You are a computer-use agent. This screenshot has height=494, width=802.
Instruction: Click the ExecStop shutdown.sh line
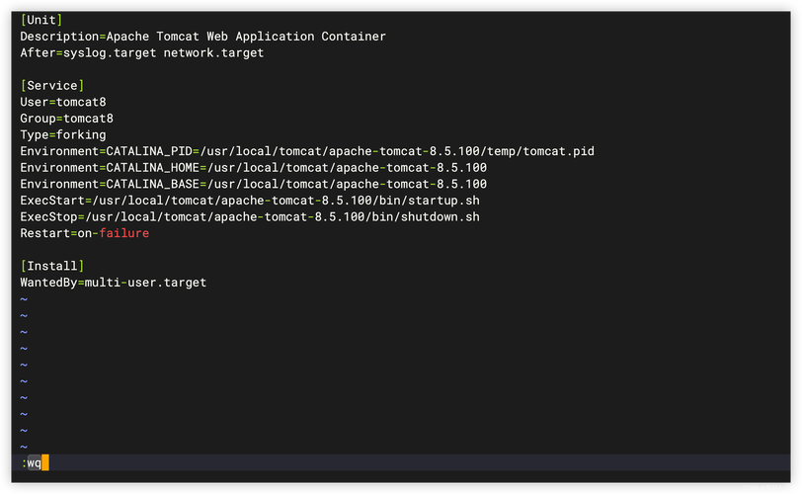coord(249,216)
